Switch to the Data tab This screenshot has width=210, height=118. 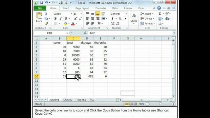[x=115, y=8]
